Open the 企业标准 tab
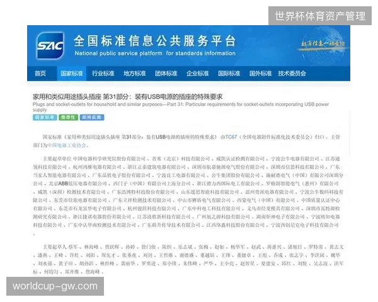 point(197,74)
